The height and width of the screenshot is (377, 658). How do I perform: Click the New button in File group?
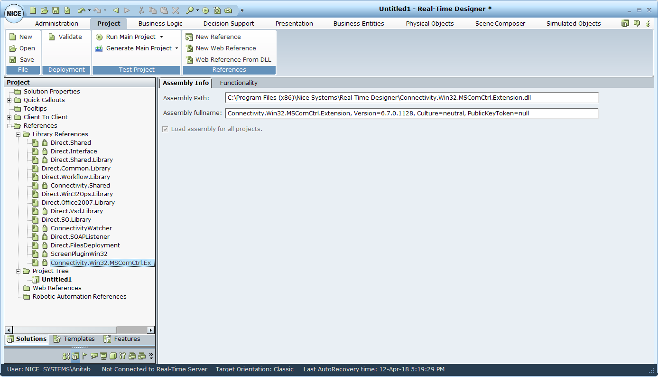pyautogui.click(x=21, y=37)
